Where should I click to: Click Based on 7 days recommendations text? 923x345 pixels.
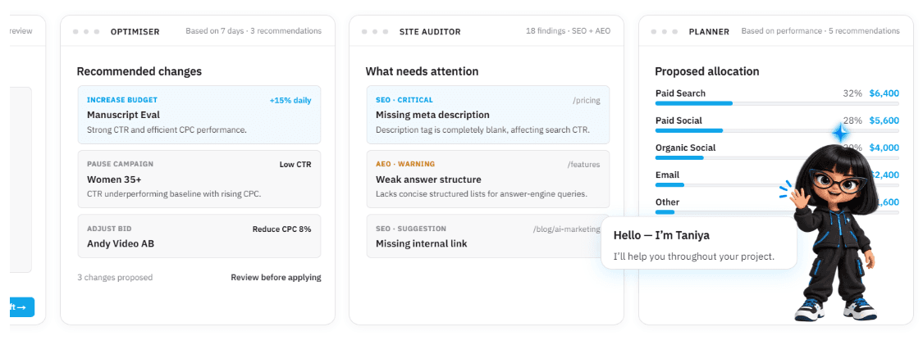tap(254, 31)
